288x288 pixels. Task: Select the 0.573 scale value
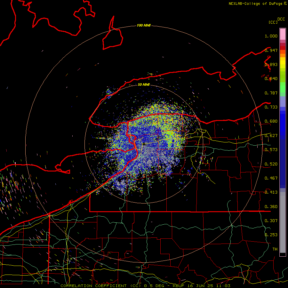coord(271,149)
